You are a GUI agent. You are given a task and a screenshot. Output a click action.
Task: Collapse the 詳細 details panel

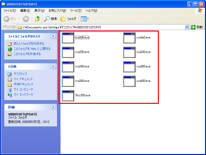point(53,107)
